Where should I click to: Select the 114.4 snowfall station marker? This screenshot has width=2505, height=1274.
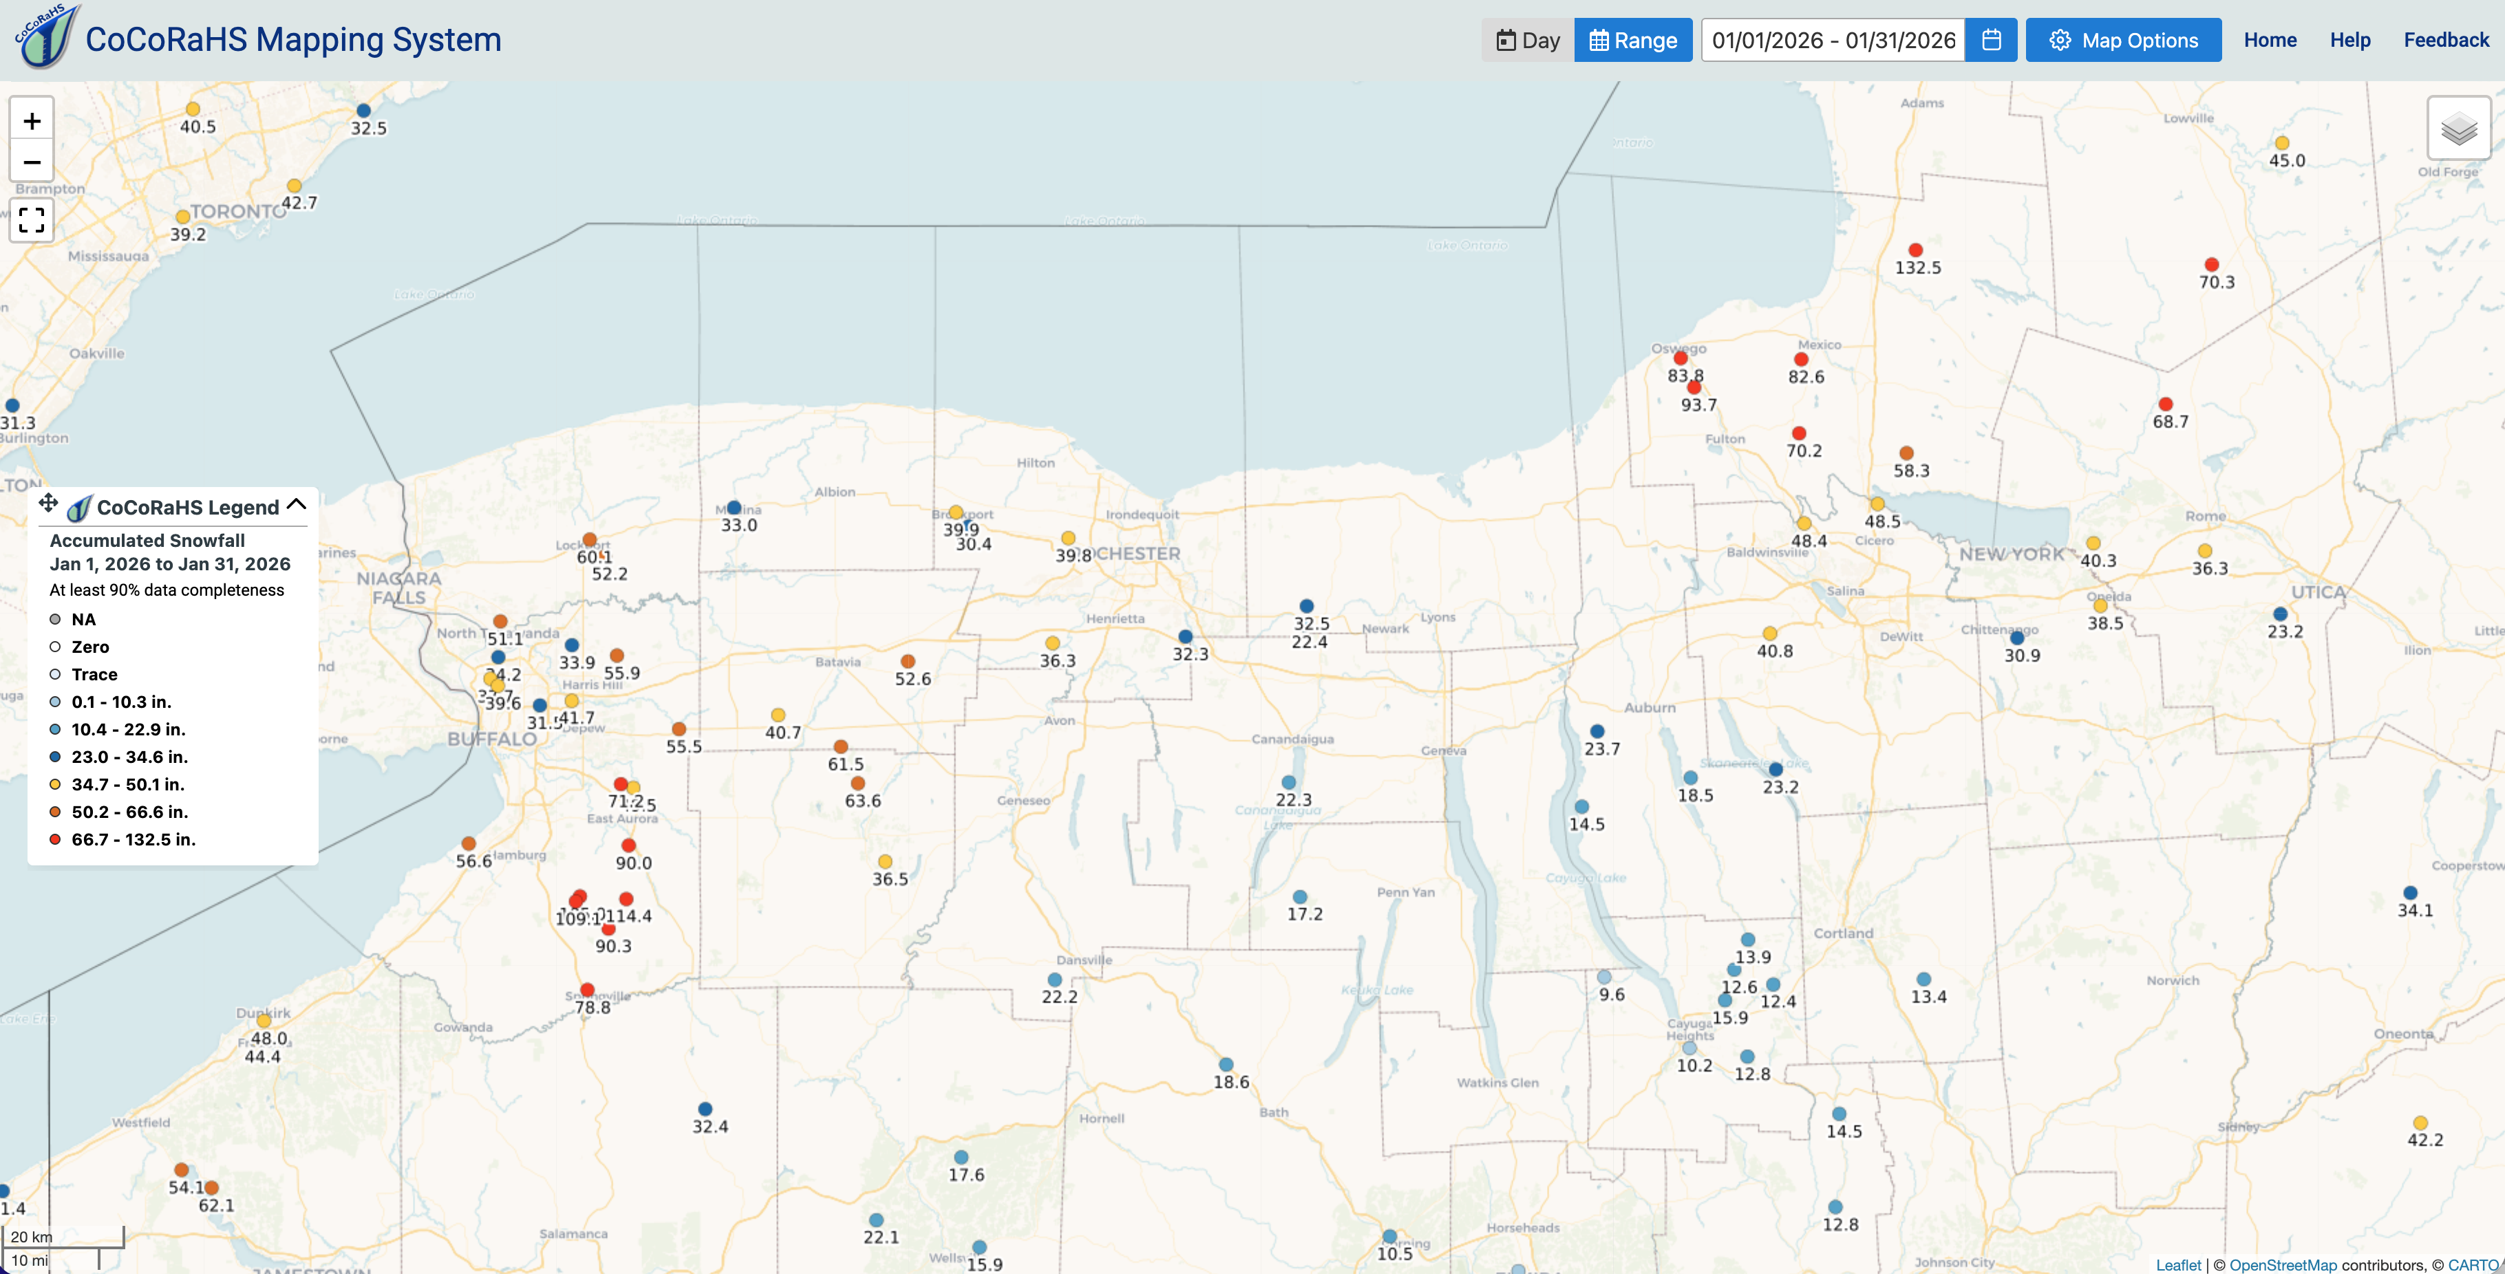coord(626,899)
